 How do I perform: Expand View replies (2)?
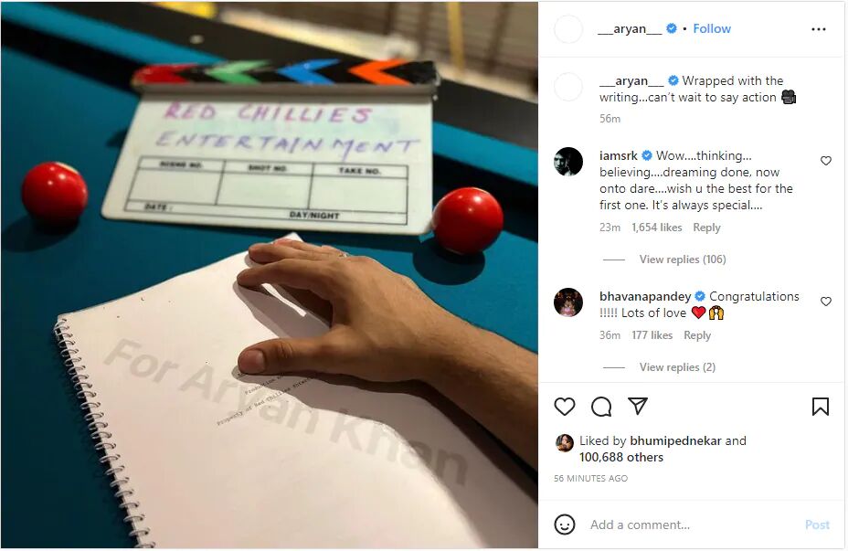[677, 367]
